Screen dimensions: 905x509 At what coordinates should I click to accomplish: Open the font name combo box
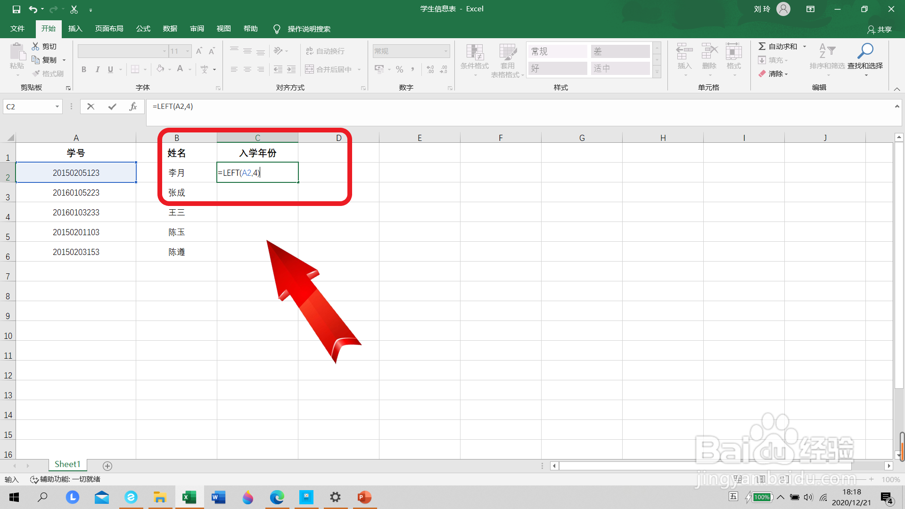[x=123, y=51]
